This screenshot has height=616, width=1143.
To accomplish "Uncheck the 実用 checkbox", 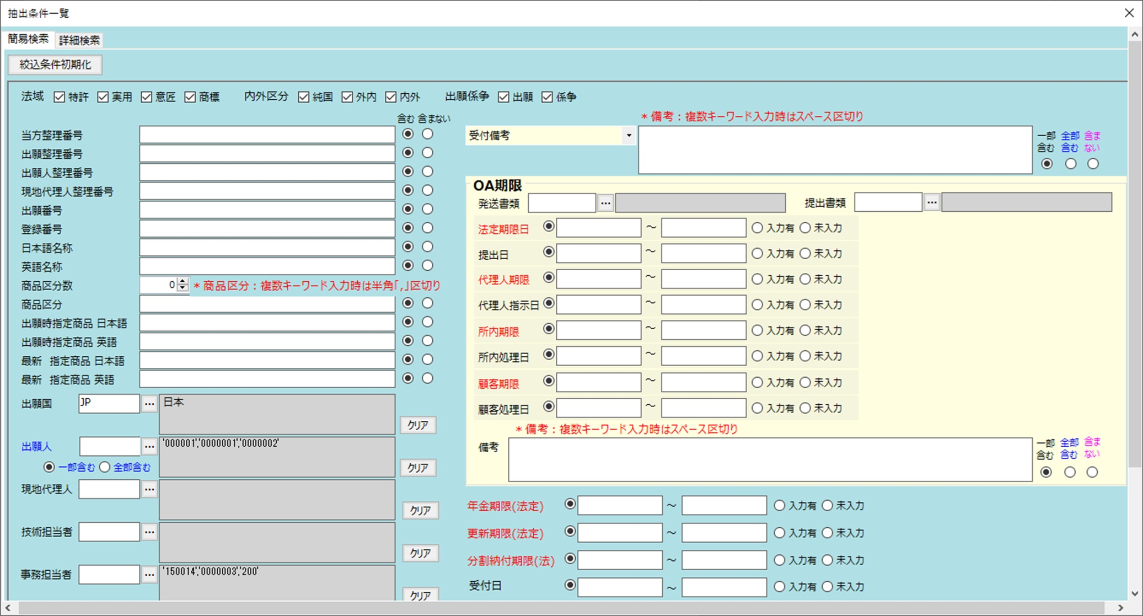I will tap(103, 97).
